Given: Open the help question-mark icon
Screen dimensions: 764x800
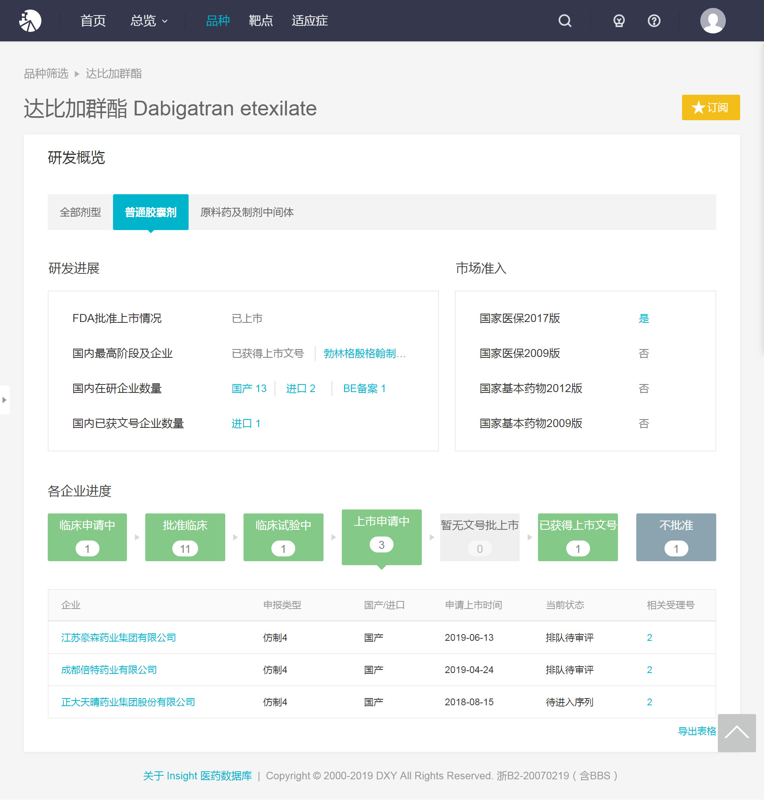Looking at the screenshot, I should click(653, 21).
